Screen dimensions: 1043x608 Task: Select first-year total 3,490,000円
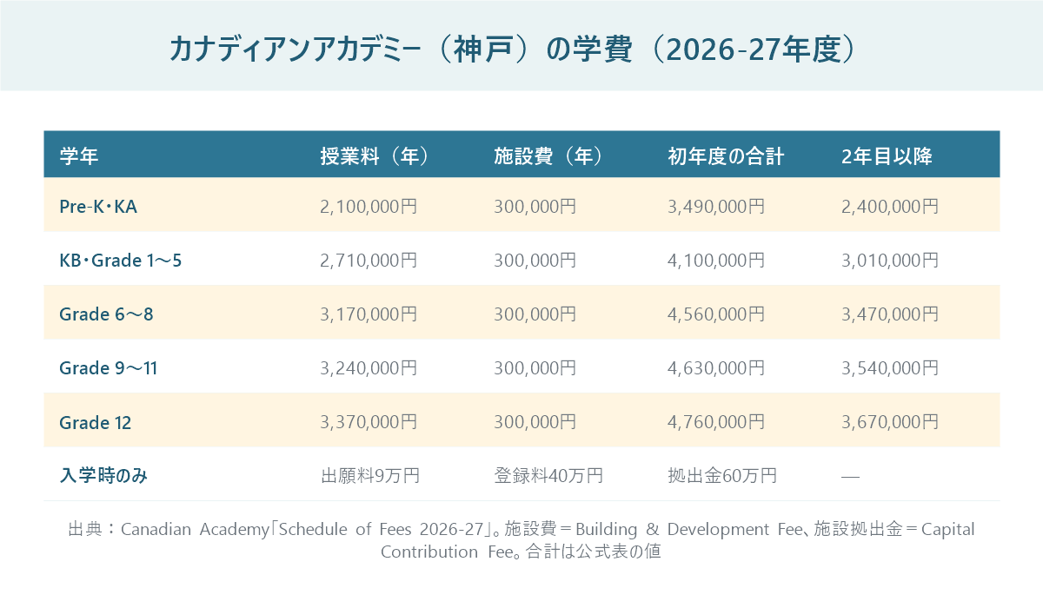coord(716,207)
